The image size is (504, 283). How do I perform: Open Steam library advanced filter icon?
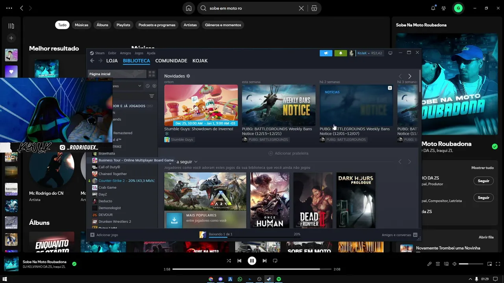point(152,96)
